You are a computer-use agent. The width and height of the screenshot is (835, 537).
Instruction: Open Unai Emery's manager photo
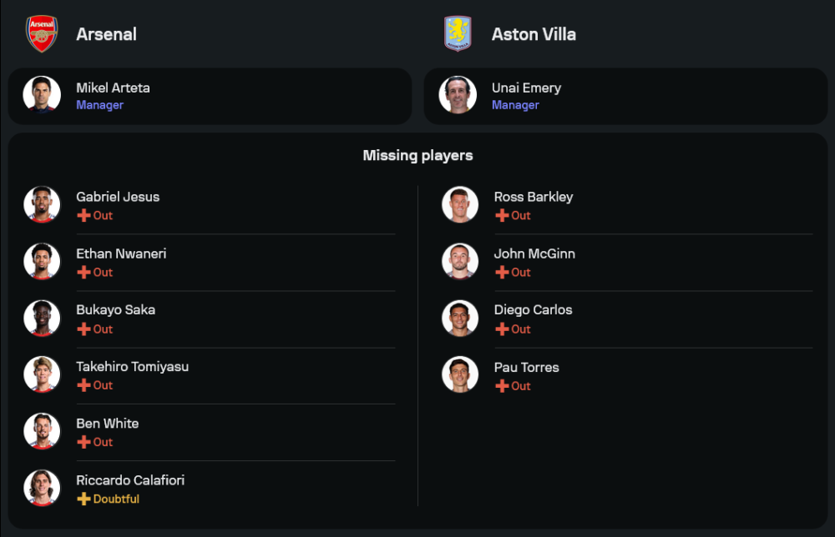(x=458, y=95)
